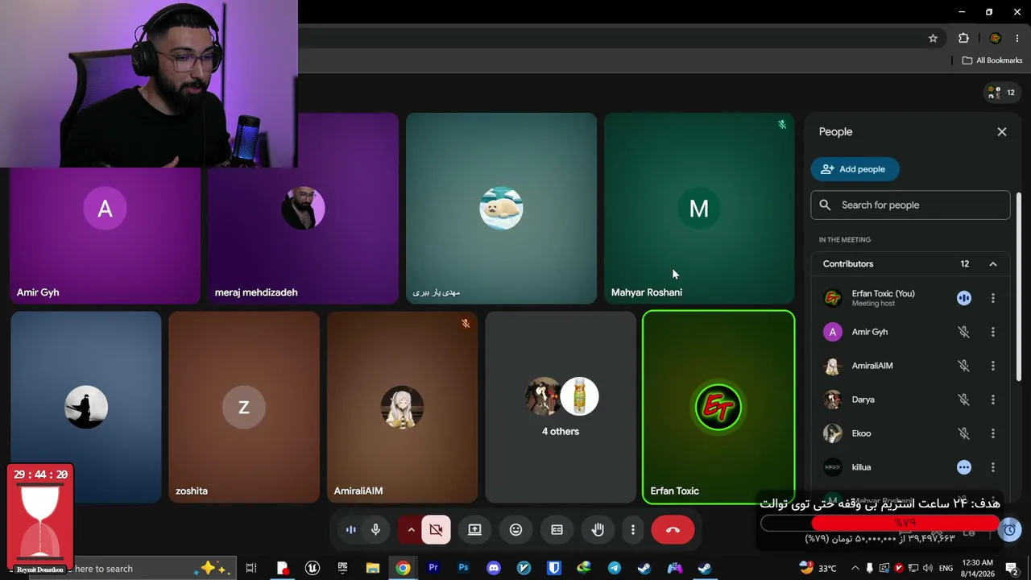
Task: Open the 4 others tile
Action: (x=561, y=408)
